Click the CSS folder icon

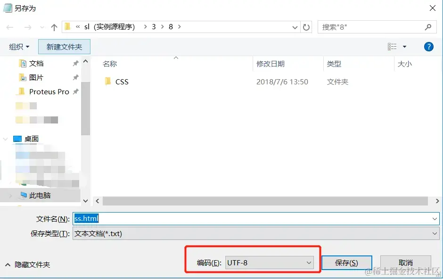click(x=107, y=82)
